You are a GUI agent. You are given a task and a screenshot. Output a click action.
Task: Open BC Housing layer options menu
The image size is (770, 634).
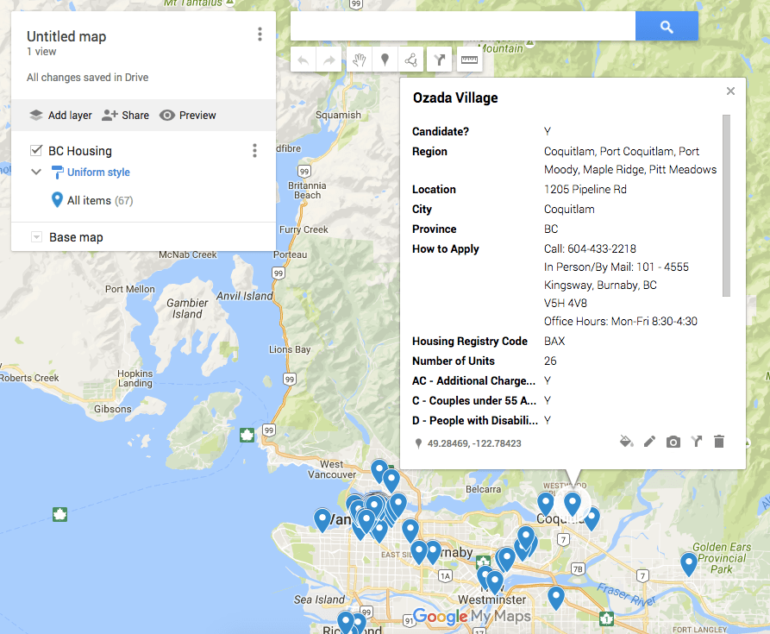pos(254,151)
